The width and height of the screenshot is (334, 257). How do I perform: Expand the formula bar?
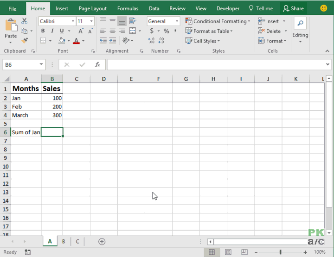(x=328, y=64)
